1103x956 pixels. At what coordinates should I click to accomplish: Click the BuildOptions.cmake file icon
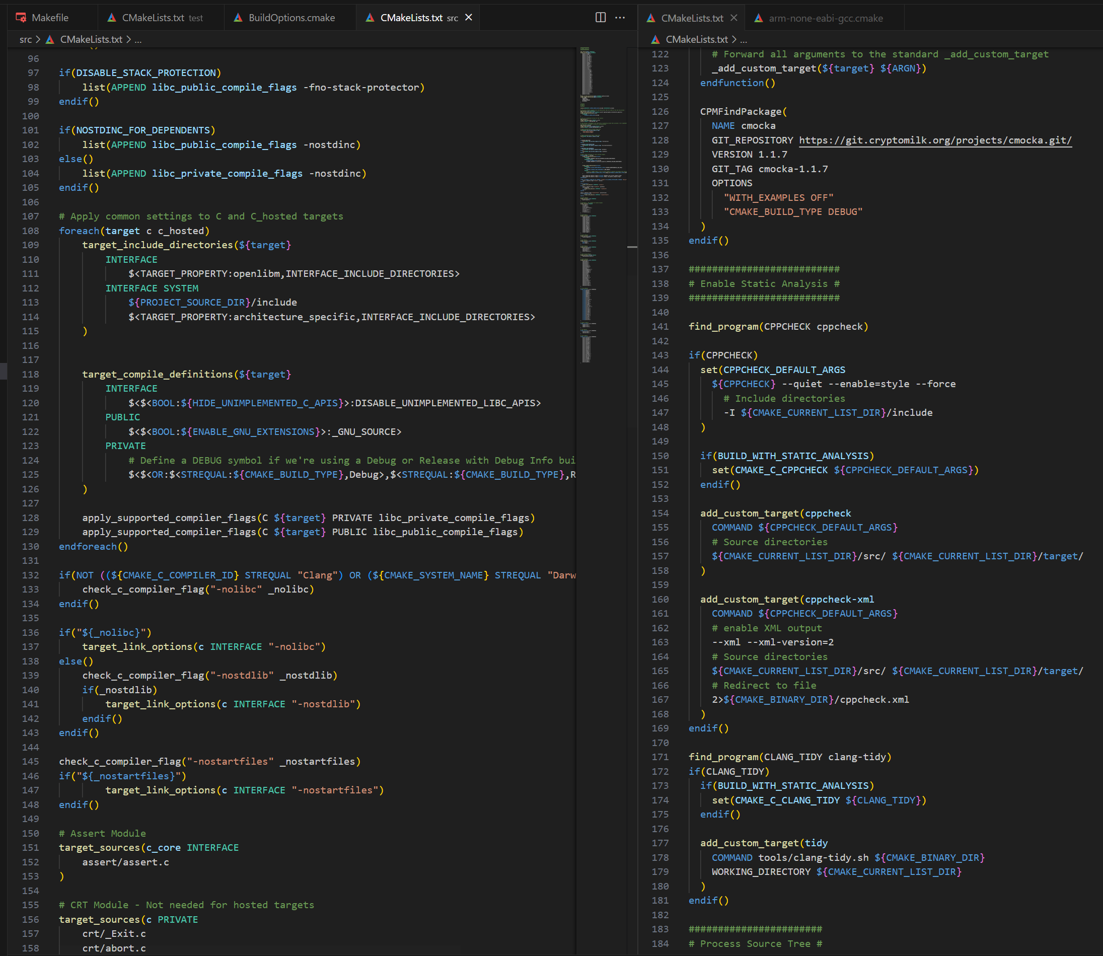pos(239,18)
